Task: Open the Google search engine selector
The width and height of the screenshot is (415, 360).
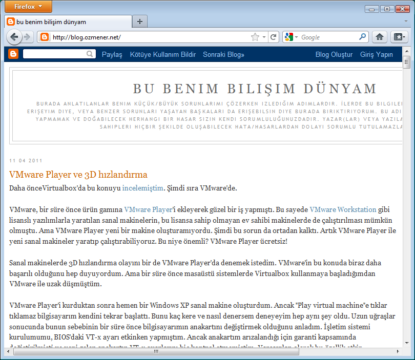Action: [292, 37]
